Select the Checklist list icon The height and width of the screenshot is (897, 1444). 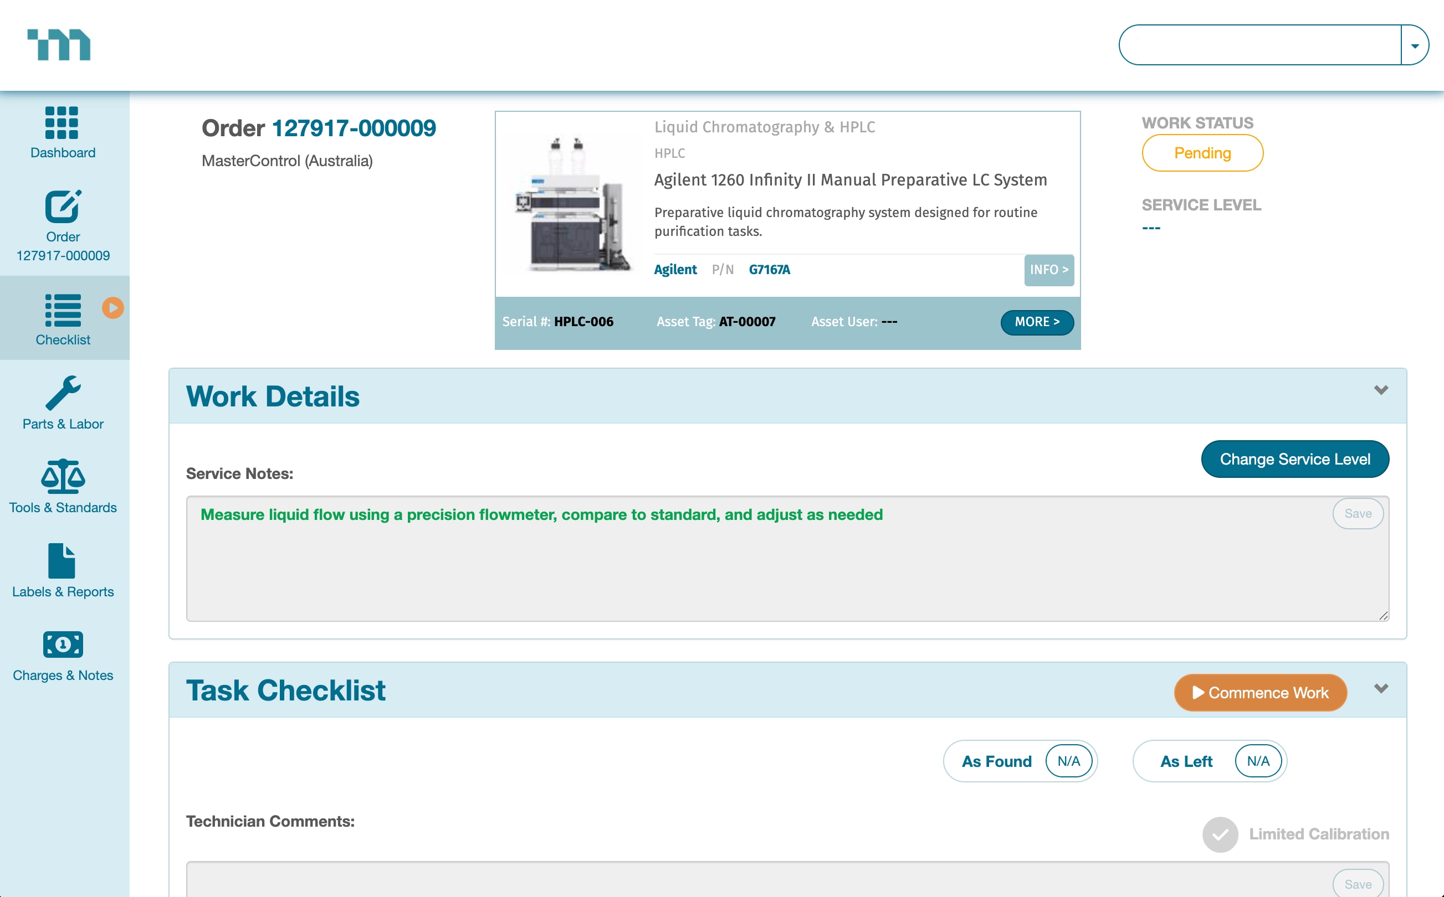point(62,310)
